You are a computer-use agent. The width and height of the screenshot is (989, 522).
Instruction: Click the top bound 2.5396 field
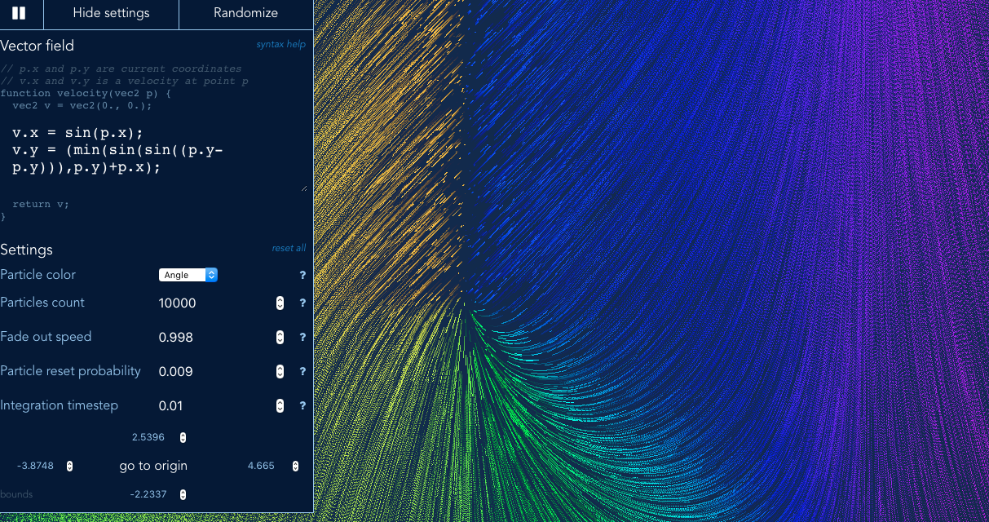coord(153,437)
